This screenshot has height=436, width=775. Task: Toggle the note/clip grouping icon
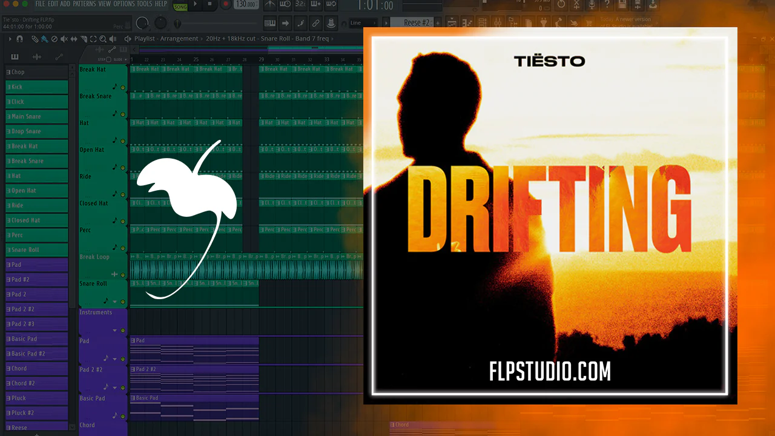click(x=300, y=24)
